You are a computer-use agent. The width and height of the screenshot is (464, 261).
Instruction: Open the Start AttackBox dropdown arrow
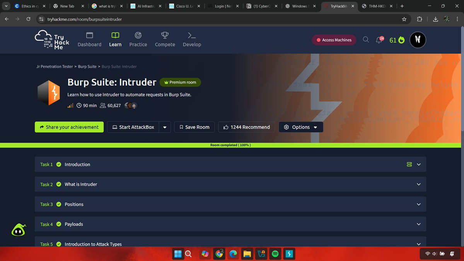point(164,127)
